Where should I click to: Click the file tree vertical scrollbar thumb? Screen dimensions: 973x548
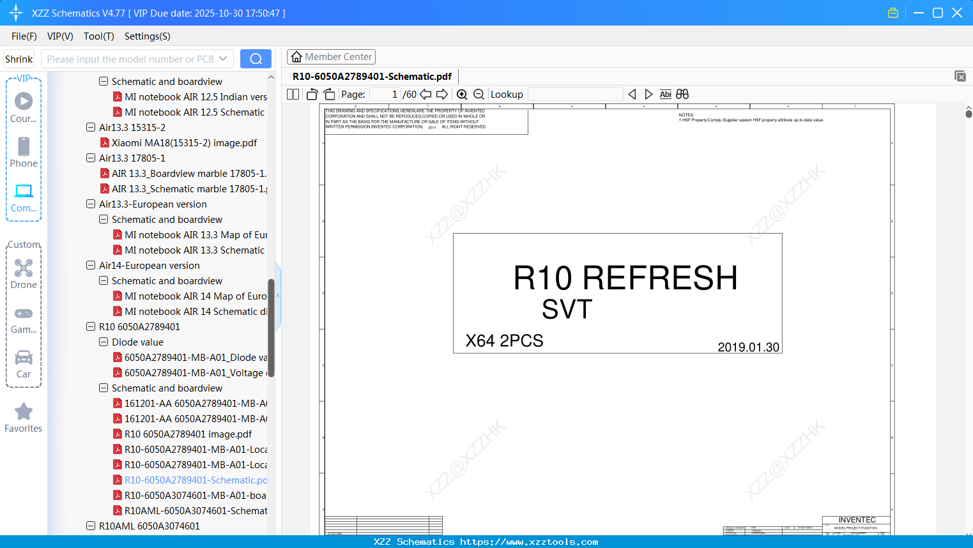[271, 328]
